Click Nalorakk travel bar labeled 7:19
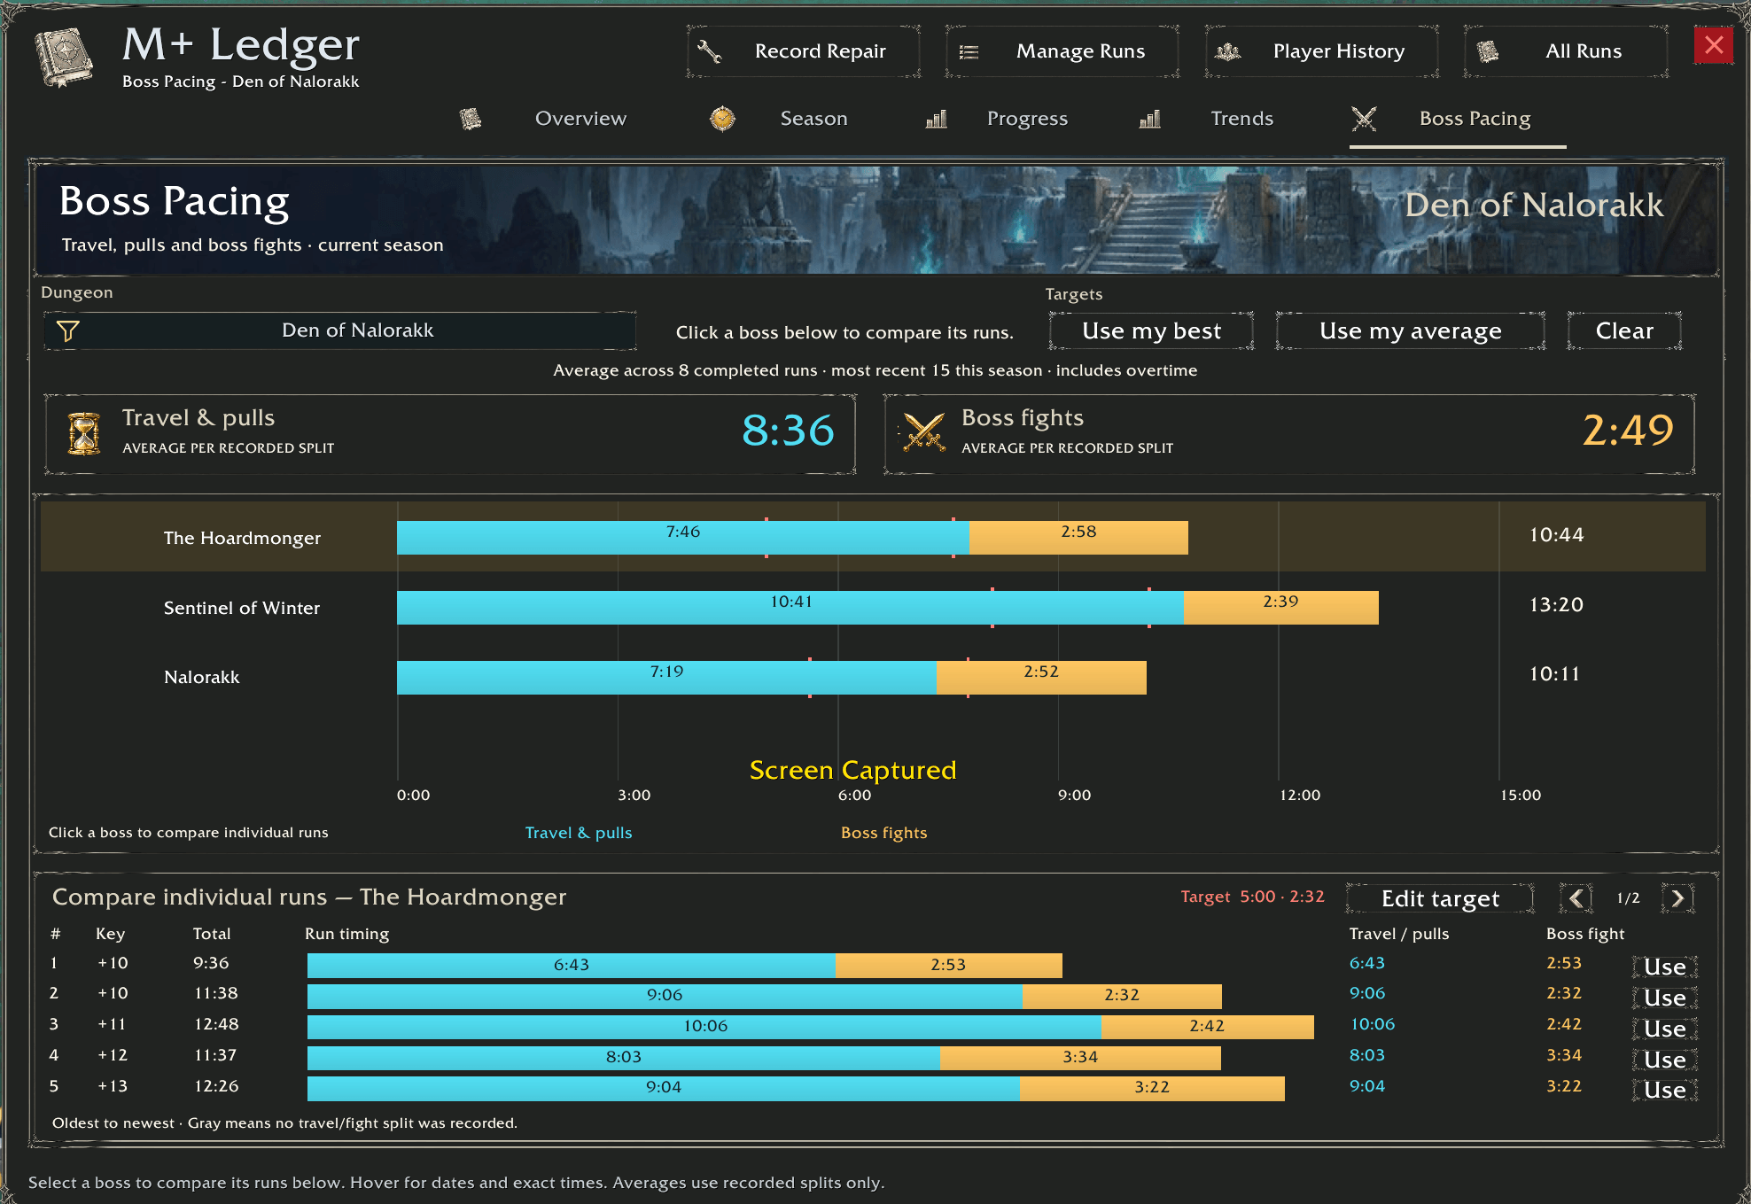Screen dimensions: 1751x1204 tap(666, 677)
